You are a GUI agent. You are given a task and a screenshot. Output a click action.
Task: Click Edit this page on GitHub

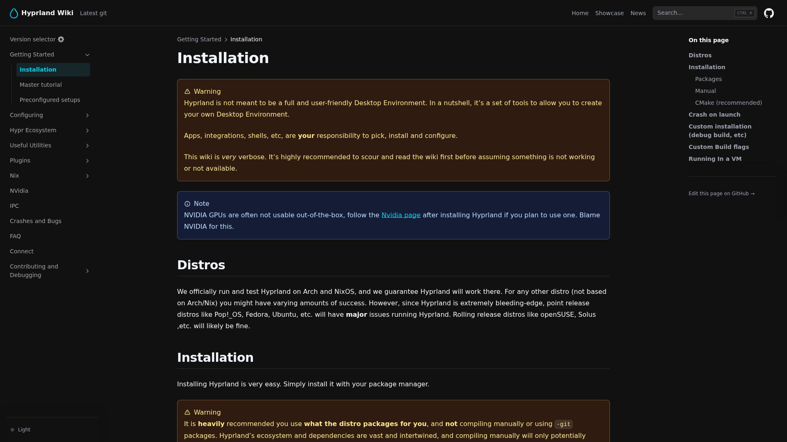721,194
